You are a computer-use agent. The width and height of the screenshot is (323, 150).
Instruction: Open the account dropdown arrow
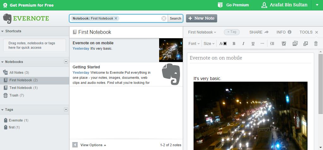317,5
